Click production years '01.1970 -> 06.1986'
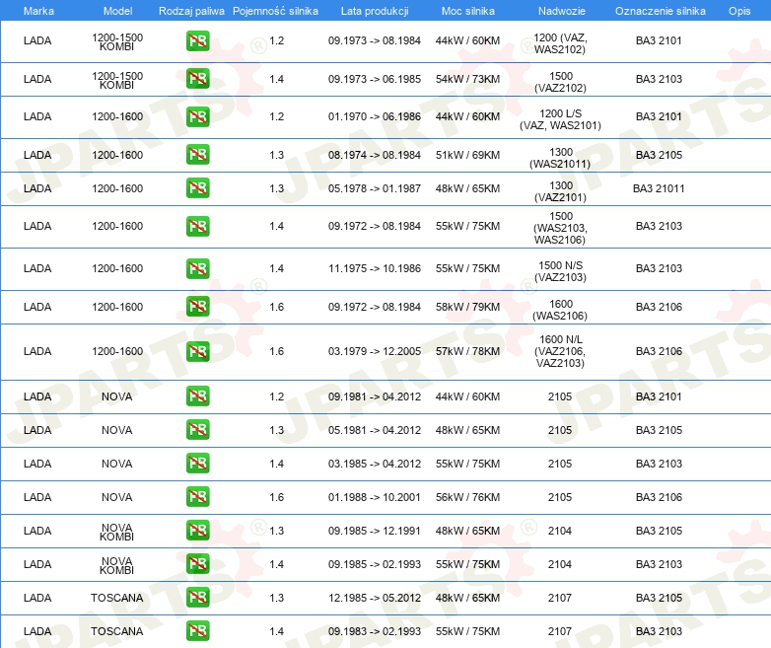The width and height of the screenshot is (771, 648). click(x=375, y=116)
